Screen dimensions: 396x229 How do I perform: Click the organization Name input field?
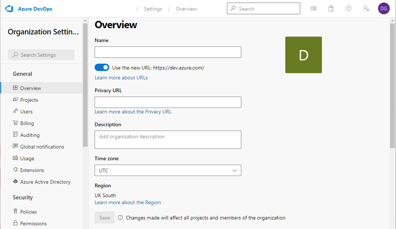coord(168,52)
